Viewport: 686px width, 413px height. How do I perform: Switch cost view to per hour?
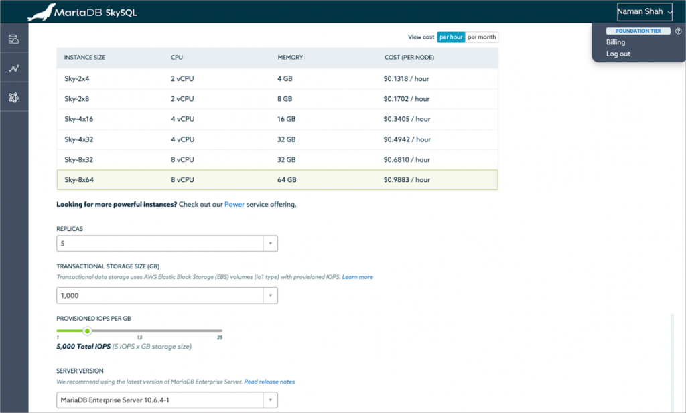[451, 37]
